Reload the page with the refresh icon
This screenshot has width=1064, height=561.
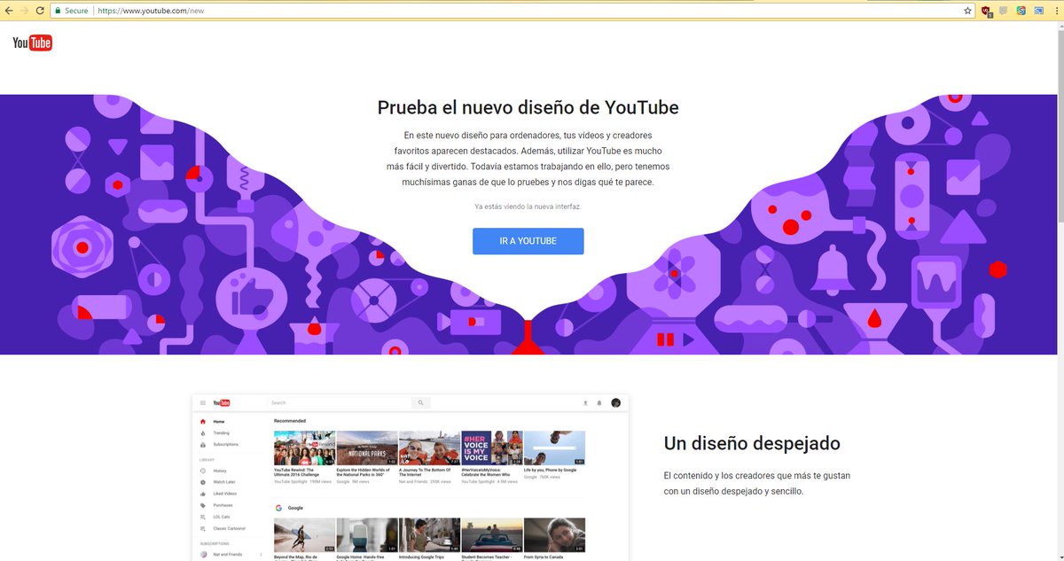pyautogui.click(x=40, y=11)
